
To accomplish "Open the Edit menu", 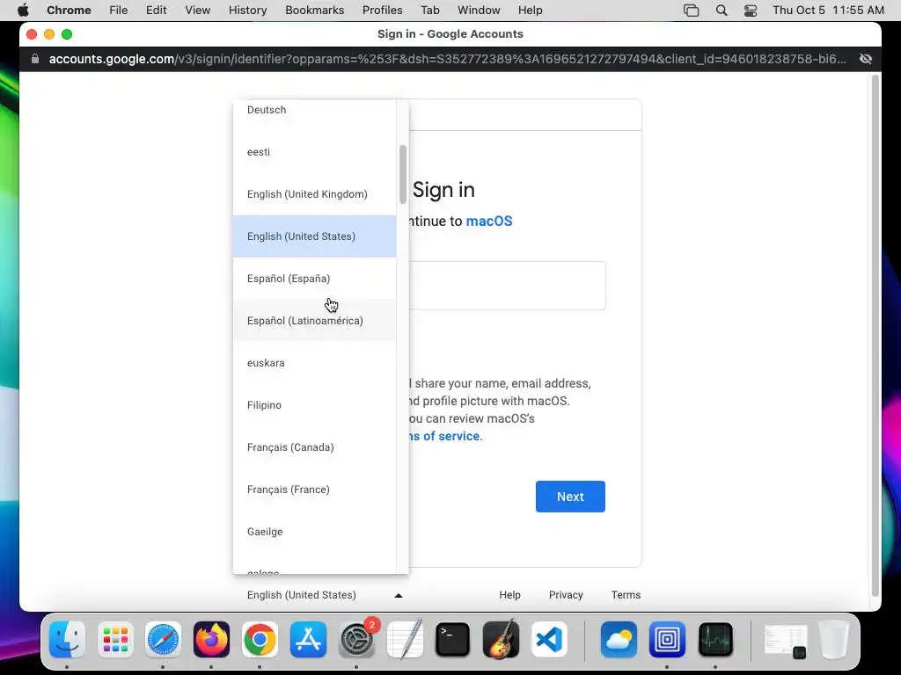I will pos(157,11).
